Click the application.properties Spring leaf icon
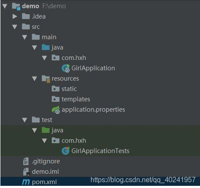This screenshot has width=200, height=188. coord(56,110)
